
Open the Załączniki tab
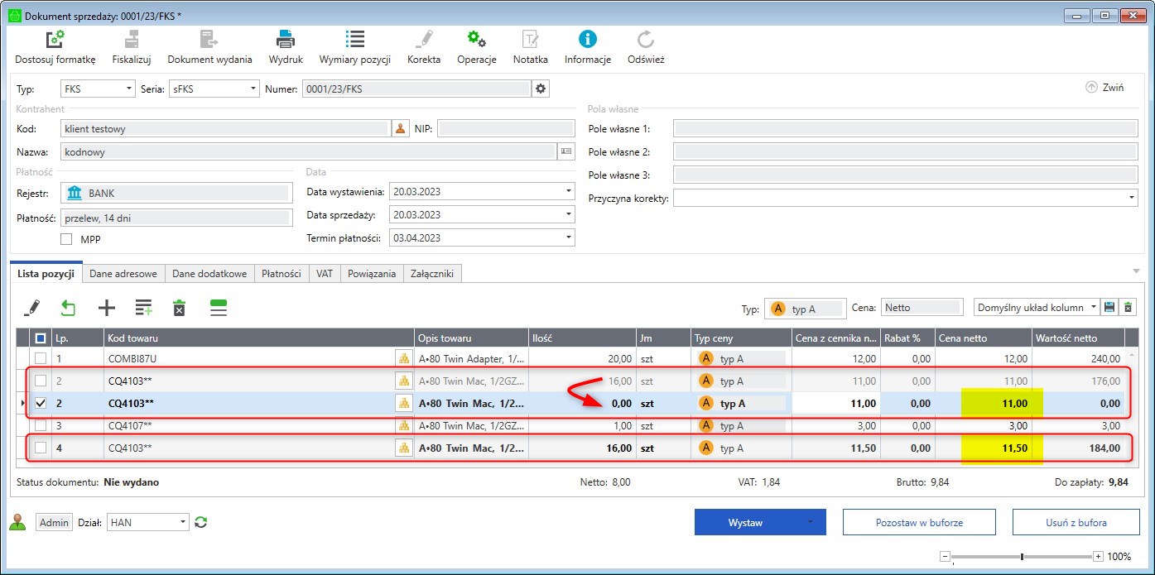432,273
